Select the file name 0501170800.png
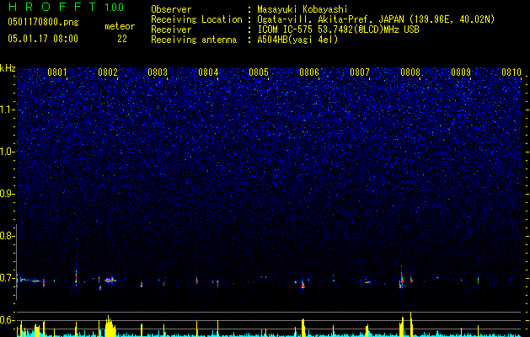530x337 pixels. tap(43, 23)
